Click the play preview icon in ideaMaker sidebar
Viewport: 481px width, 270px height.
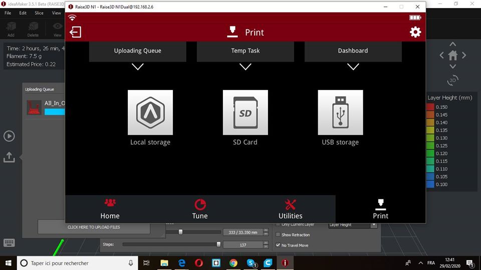pos(9,136)
